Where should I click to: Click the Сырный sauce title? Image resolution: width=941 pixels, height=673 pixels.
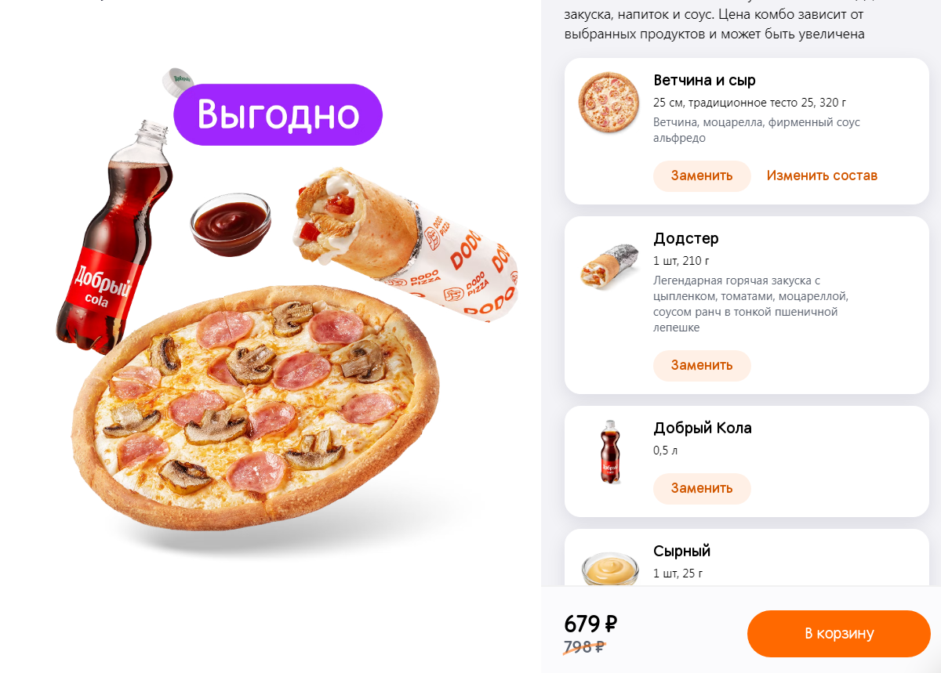click(x=682, y=551)
